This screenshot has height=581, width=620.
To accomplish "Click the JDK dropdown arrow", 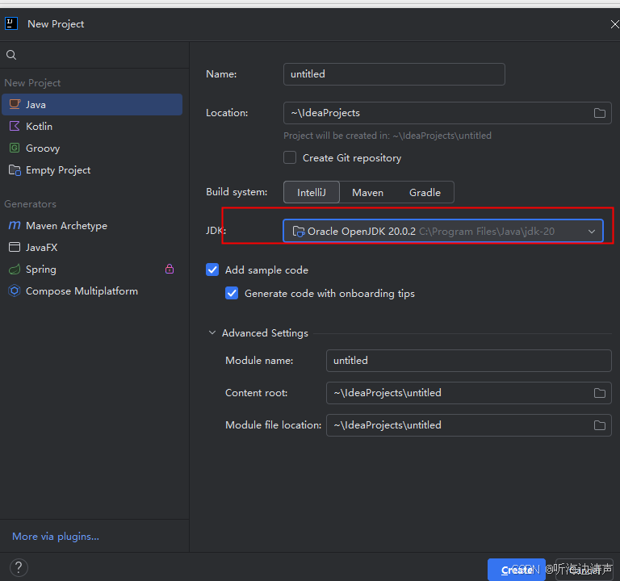I will [x=592, y=232].
